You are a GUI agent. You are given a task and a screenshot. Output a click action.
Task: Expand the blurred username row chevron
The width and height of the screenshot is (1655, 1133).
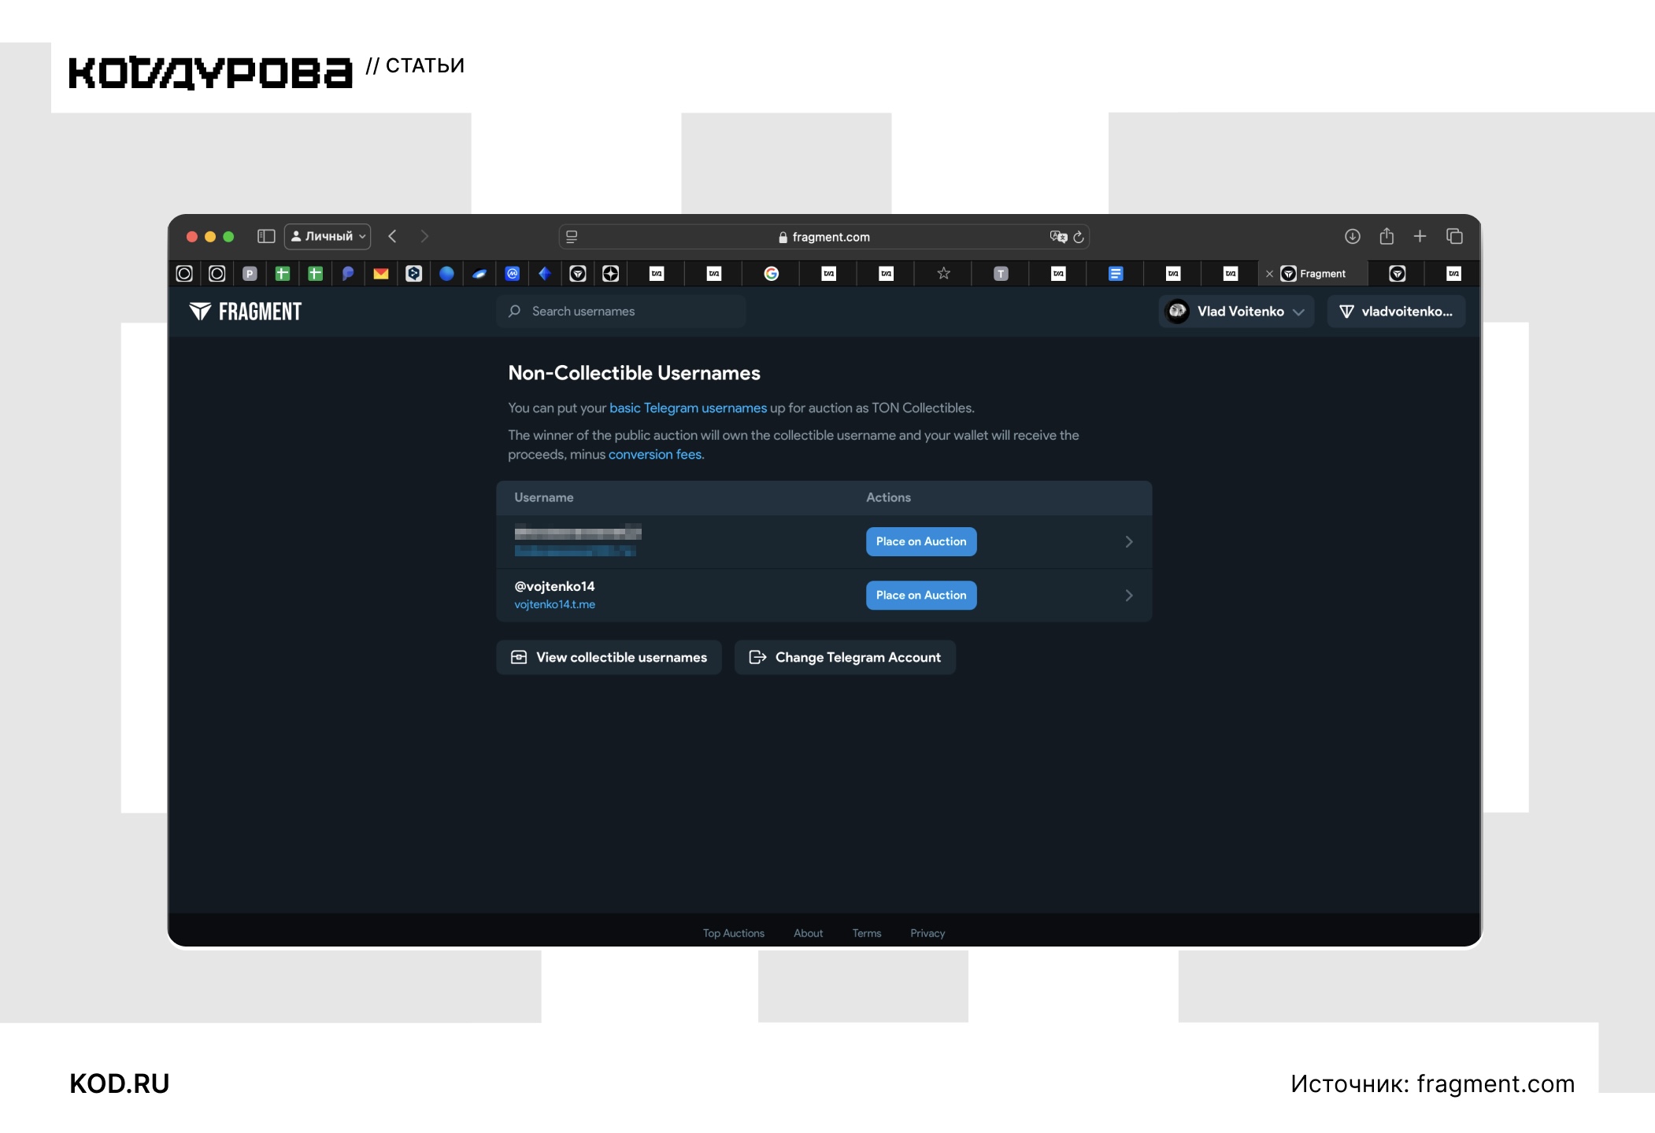[1129, 541]
